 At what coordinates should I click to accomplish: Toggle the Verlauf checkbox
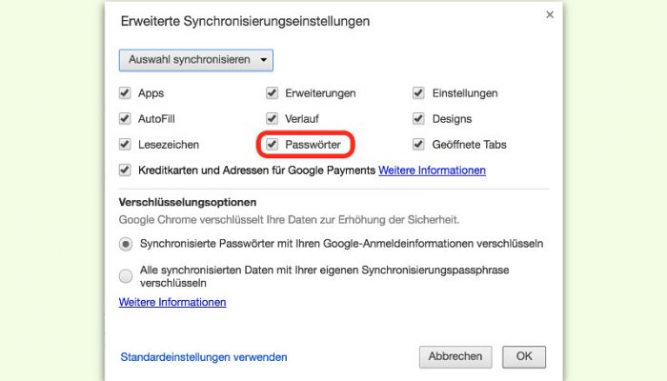tap(272, 118)
